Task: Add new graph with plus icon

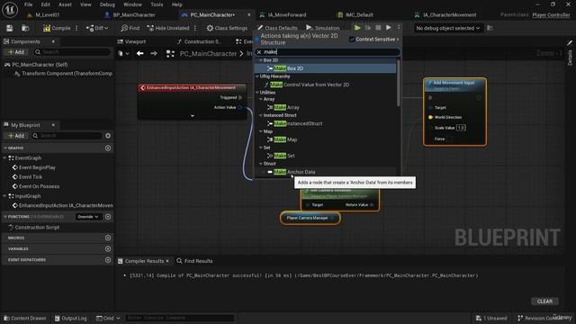Action: [x=108, y=148]
